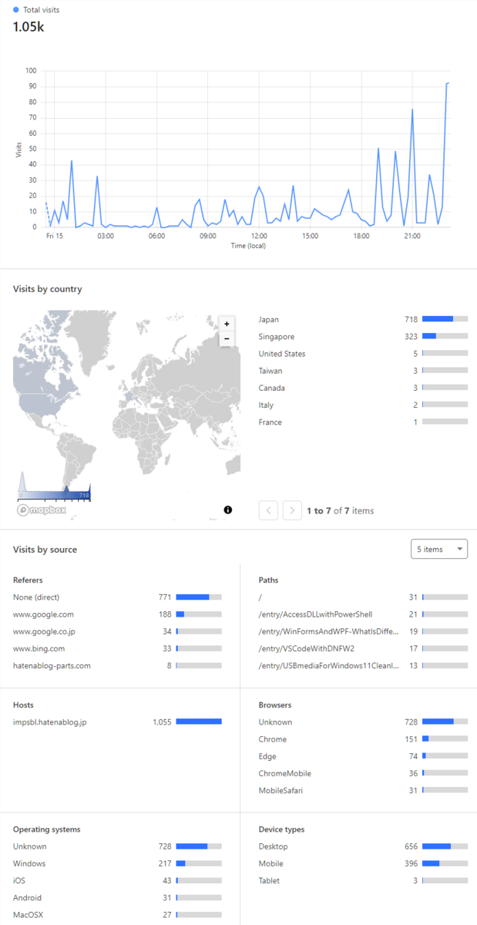Viewport: 477px width, 925px height.
Task: Click Desktop device type row
Action: coord(363,846)
